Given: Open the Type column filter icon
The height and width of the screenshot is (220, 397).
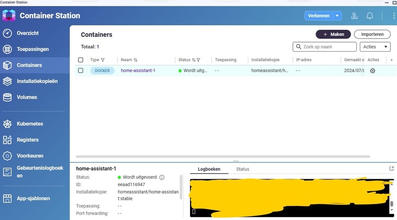Looking at the screenshot, I should pos(103,60).
